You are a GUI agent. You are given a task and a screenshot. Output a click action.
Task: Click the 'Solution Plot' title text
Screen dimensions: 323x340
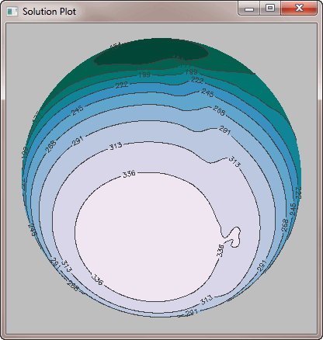tap(49, 12)
